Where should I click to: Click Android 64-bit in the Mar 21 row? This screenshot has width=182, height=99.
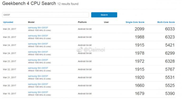pyautogui.click(x=85, y=77)
